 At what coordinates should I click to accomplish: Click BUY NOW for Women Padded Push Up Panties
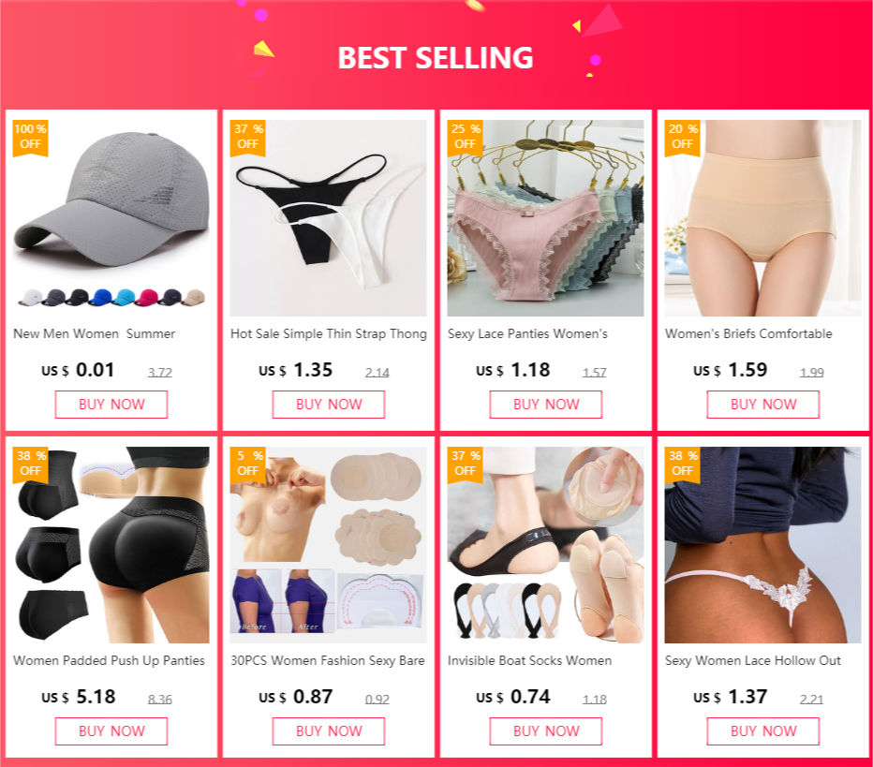click(111, 730)
